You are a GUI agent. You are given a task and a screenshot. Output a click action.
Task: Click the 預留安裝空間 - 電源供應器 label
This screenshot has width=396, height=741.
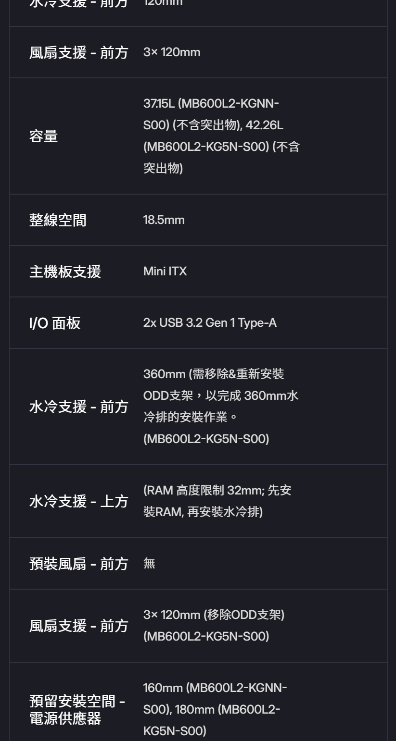pos(77,711)
